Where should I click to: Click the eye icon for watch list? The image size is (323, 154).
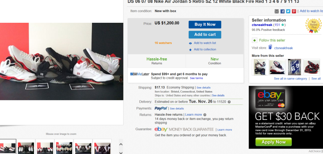click(190, 43)
